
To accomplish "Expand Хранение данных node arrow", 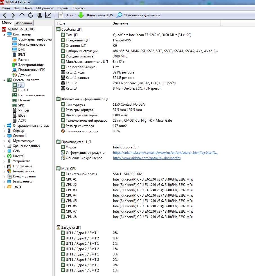I will click(4, 146).
